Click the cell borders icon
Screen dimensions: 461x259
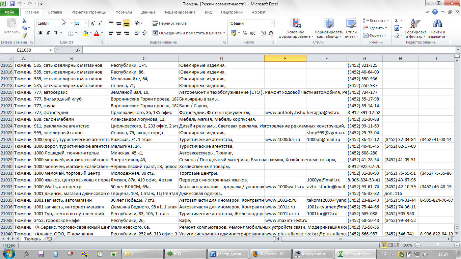[x=70, y=33]
